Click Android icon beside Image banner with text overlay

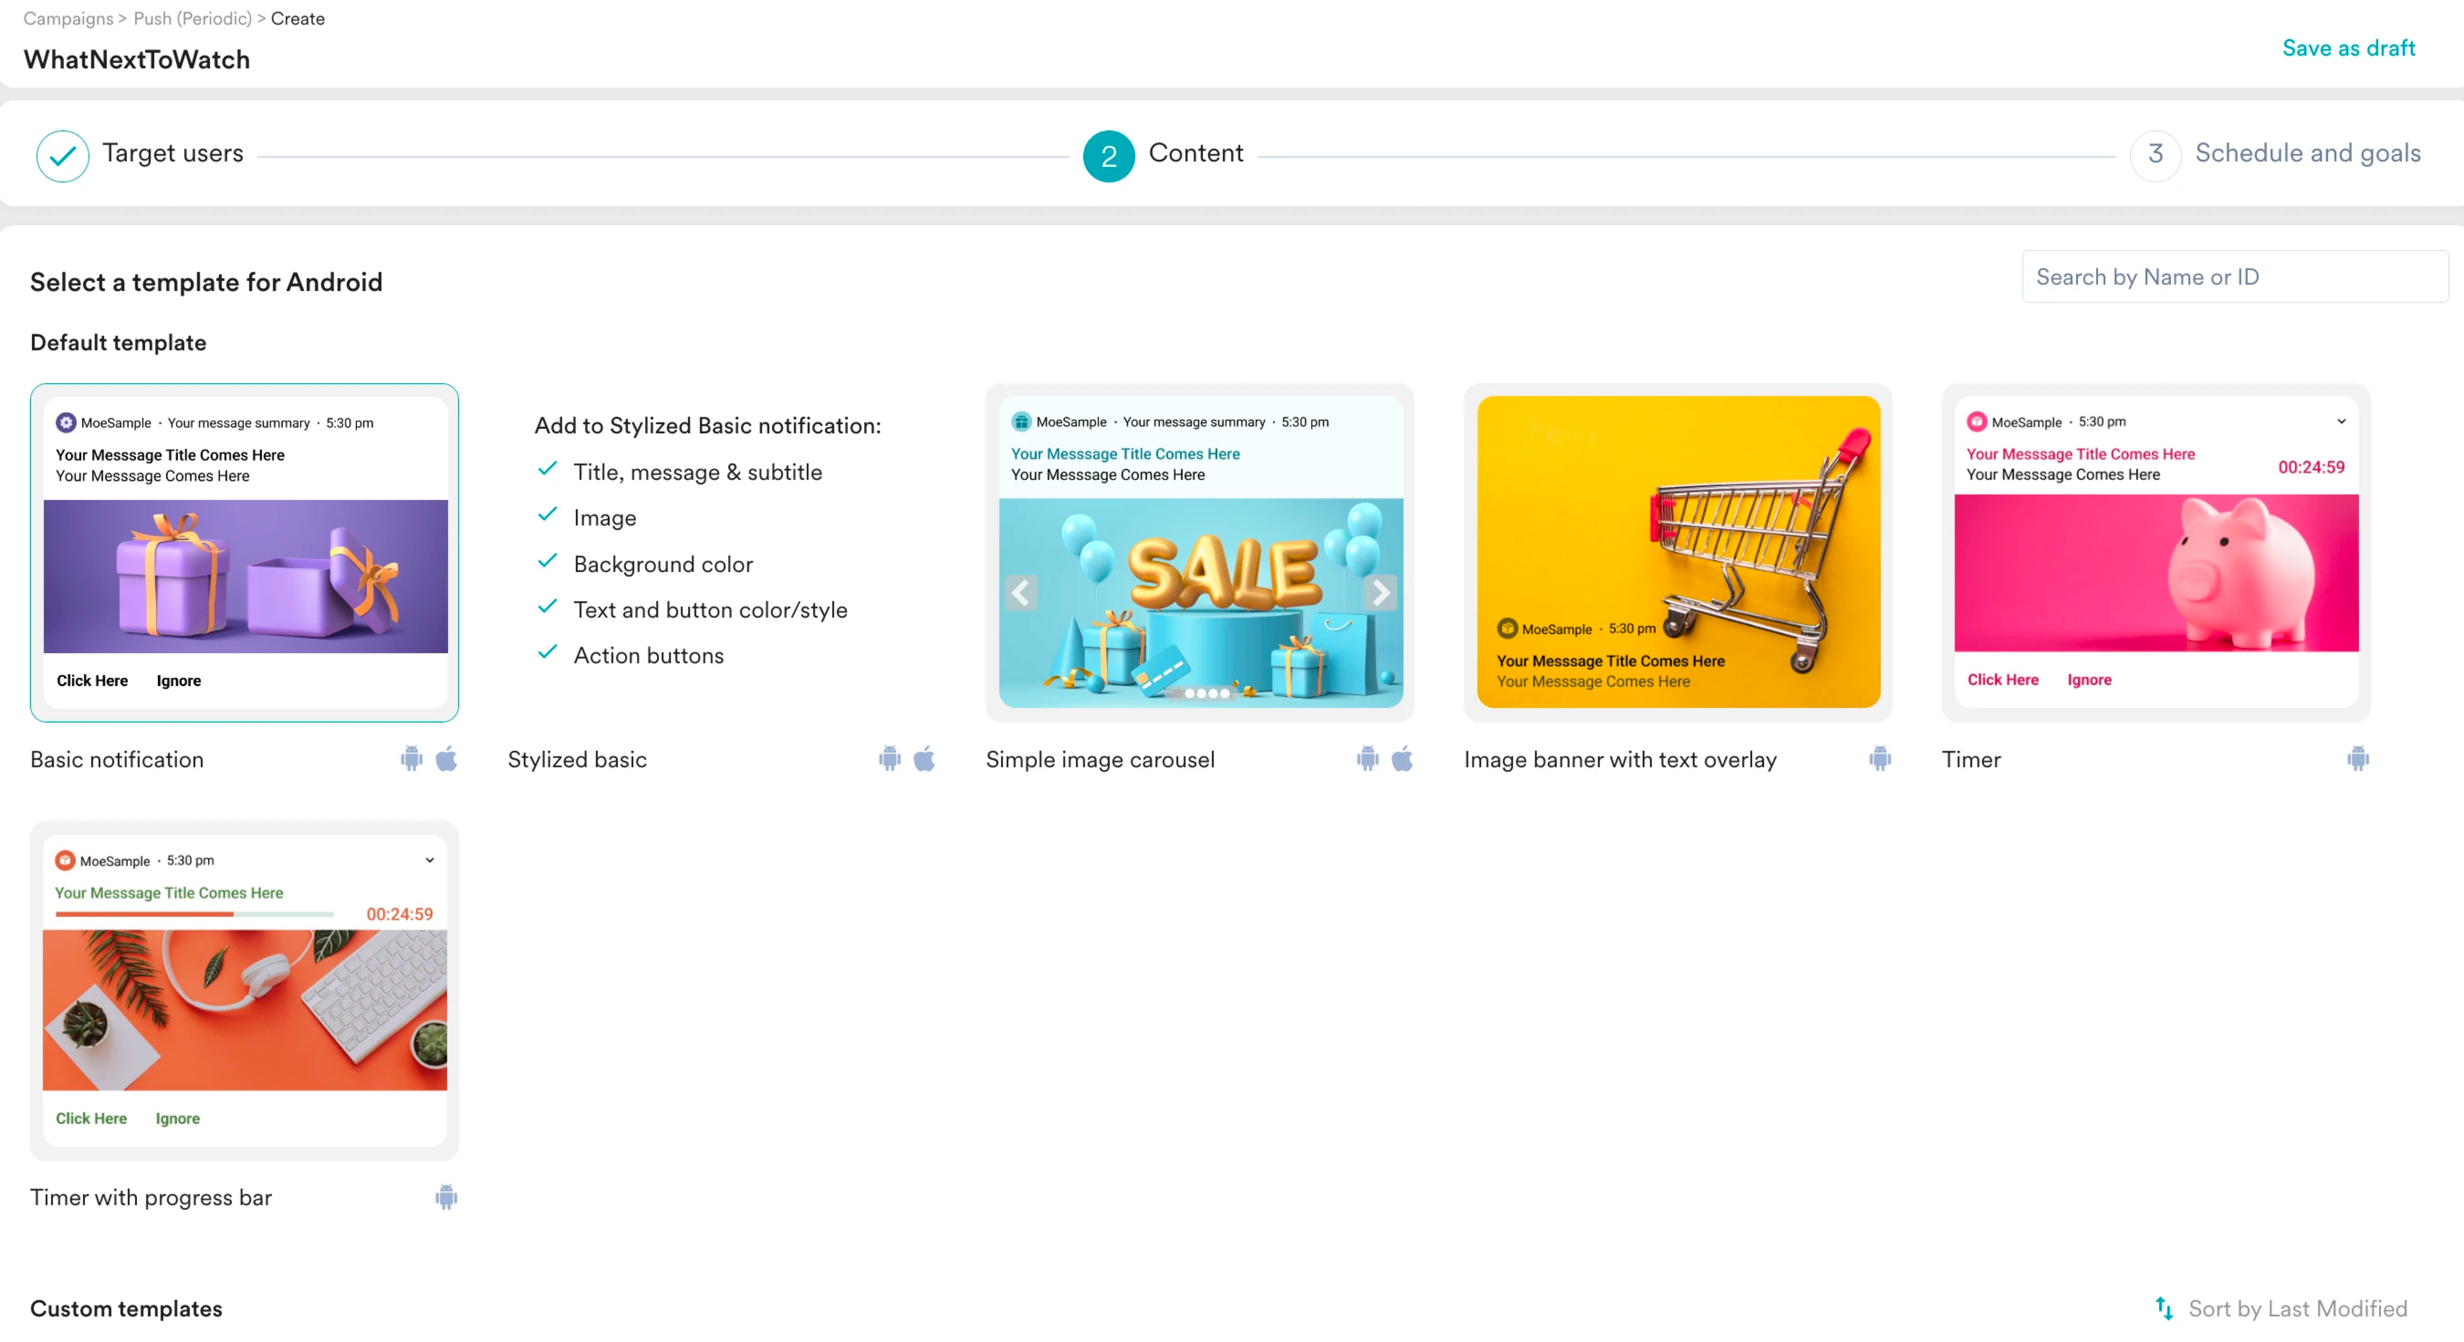(x=1880, y=759)
